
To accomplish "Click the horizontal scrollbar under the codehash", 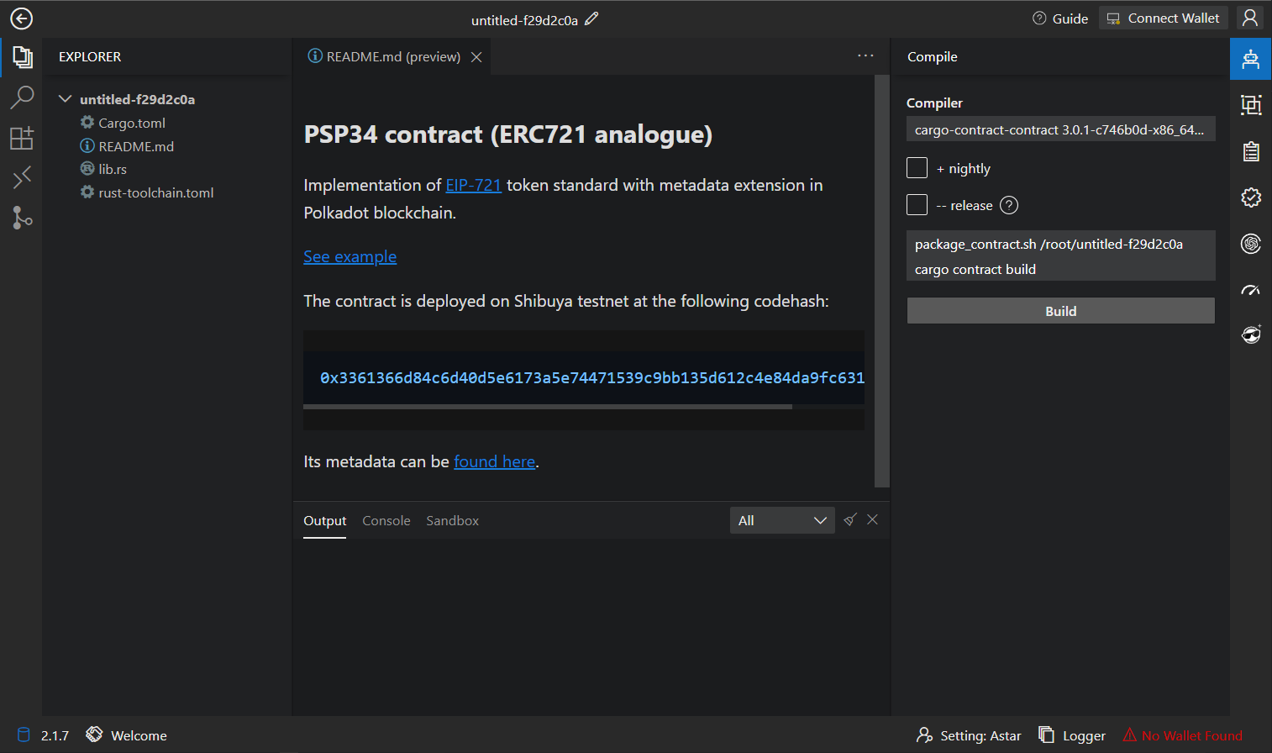I will point(547,407).
